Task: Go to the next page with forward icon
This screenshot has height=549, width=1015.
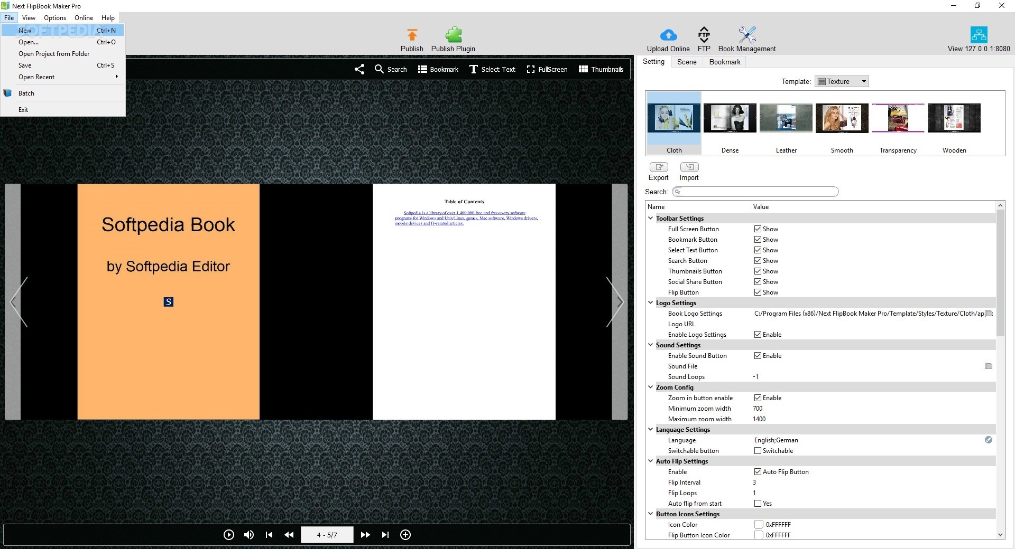Action: [365, 535]
